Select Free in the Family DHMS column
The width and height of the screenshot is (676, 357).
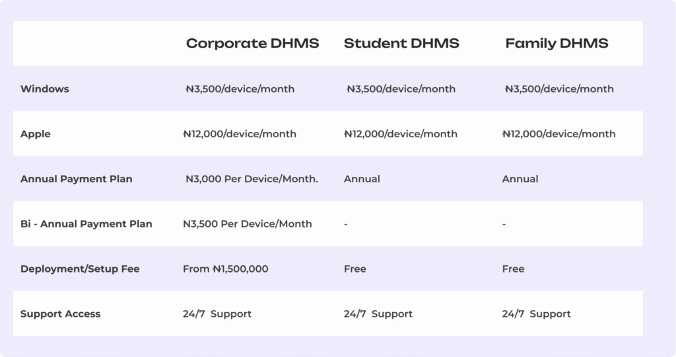513,269
